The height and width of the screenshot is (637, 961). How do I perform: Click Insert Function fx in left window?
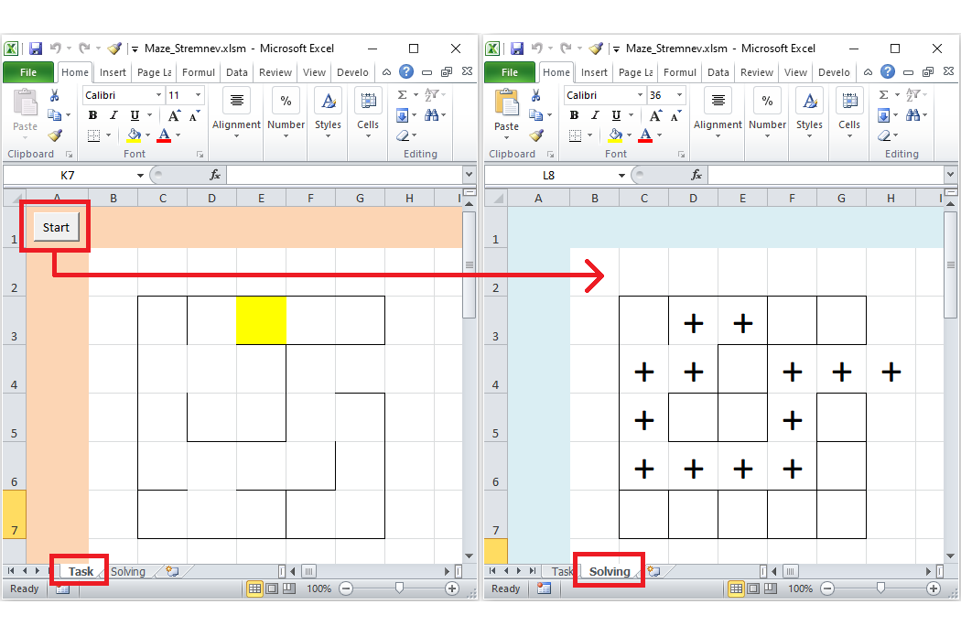click(x=215, y=176)
